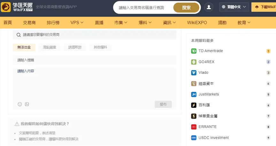Click the globe language icon

(224, 7)
